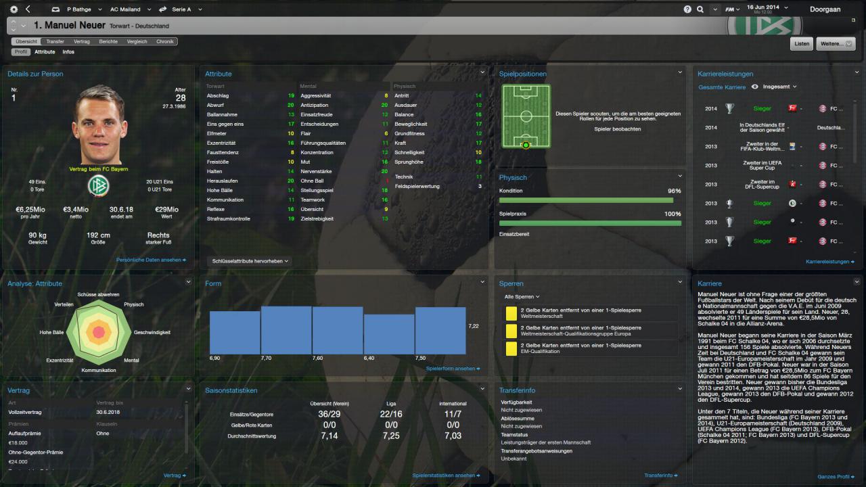
Task: Click the DFL-Supercup competition logo
Action: click(x=792, y=184)
